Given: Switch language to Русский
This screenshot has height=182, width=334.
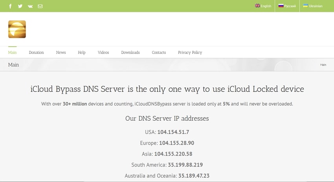Looking at the screenshot, I should (x=287, y=6).
